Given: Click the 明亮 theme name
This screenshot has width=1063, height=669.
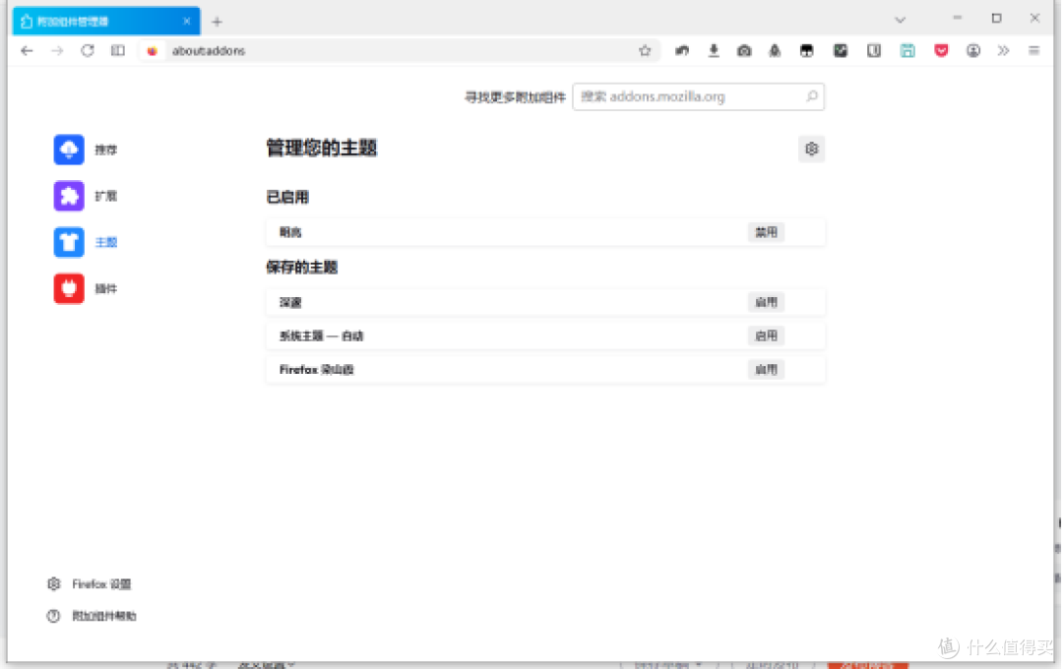Looking at the screenshot, I should coord(290,232).
